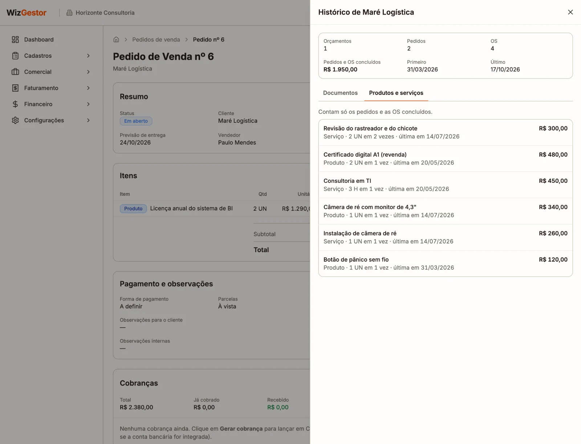Click the R$ 1.950,00 concluded total value
581x444 pixels.
click(340, 69)
